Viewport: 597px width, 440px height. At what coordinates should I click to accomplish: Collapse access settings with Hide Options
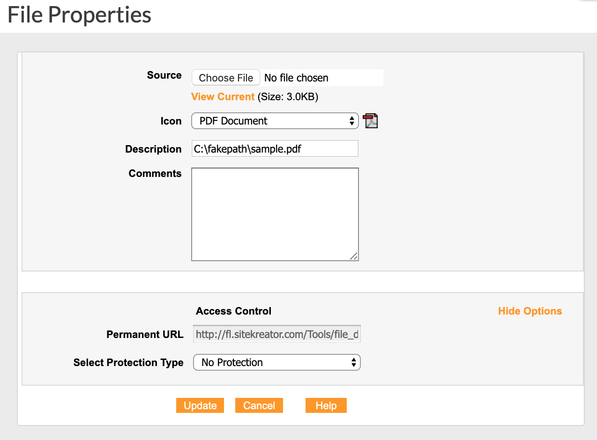(x=530, y=311)
